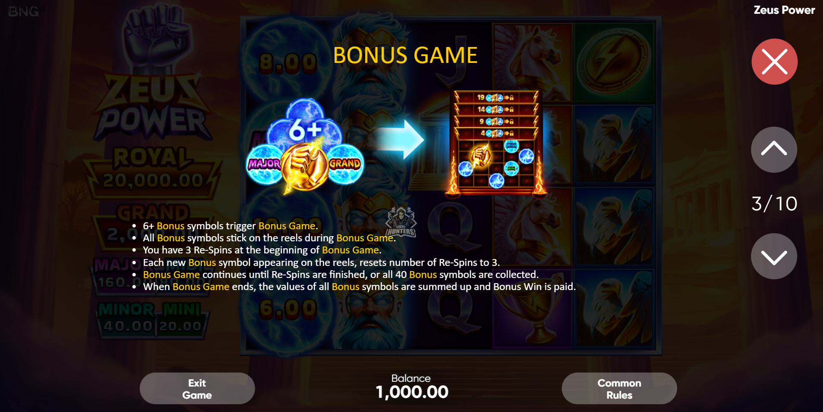Click the 3/10 page indicator

pos(774,203)
